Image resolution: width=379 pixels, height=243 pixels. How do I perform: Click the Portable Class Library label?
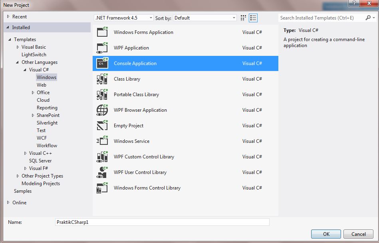(136, 95)
